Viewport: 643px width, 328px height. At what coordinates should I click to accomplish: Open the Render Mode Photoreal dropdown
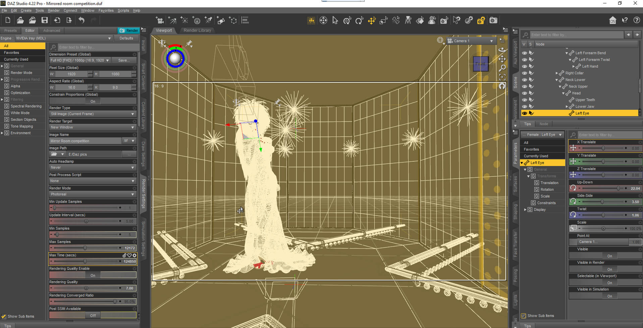[x=93, y=194]
